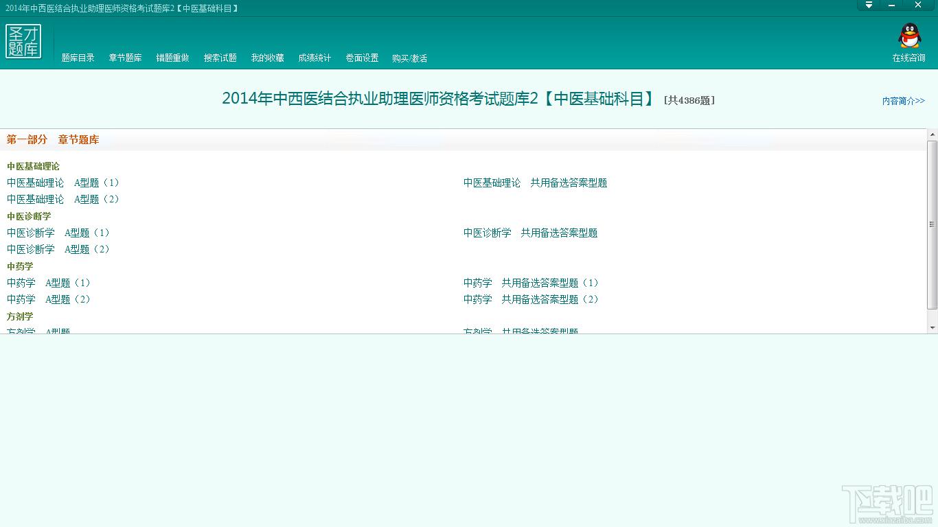938x527 pixels.
Task: Click the vertical scrollbar thumb
Action: click(932, 224)
